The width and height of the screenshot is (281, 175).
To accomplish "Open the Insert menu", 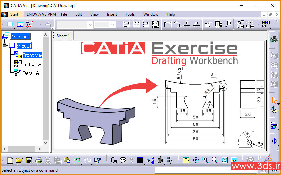I will [112, 14].
